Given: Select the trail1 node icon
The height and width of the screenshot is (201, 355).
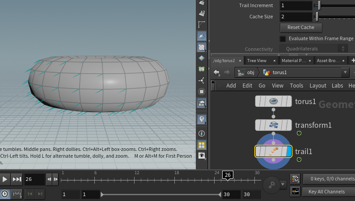Looking at the screenshot, I should [x=273, y=151].
